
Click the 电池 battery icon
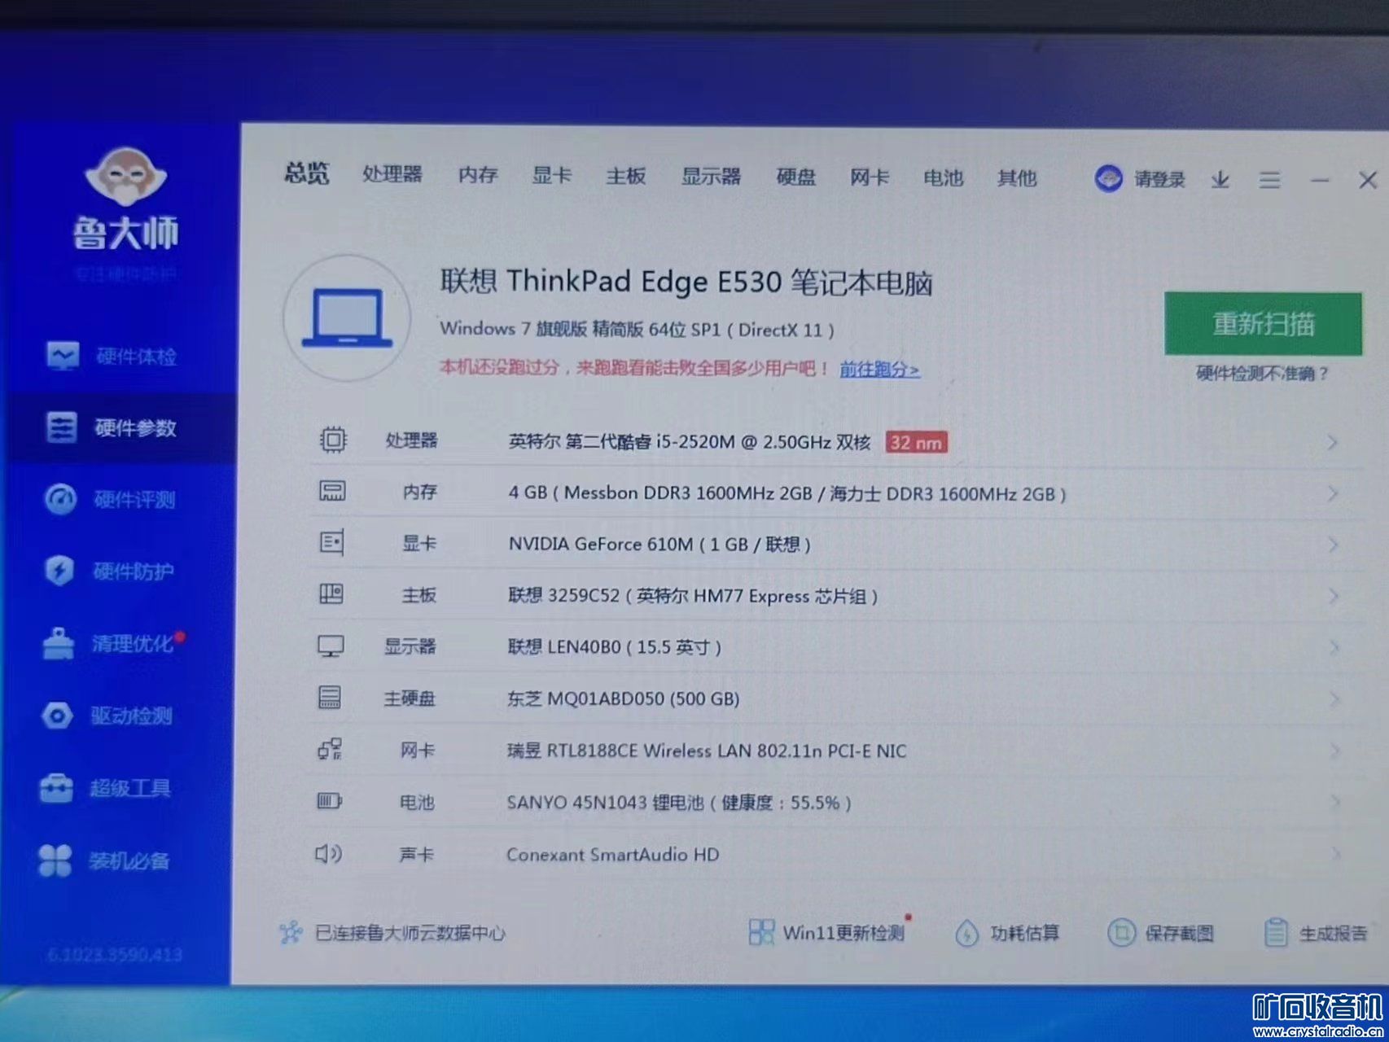click(x=329, y=801)
